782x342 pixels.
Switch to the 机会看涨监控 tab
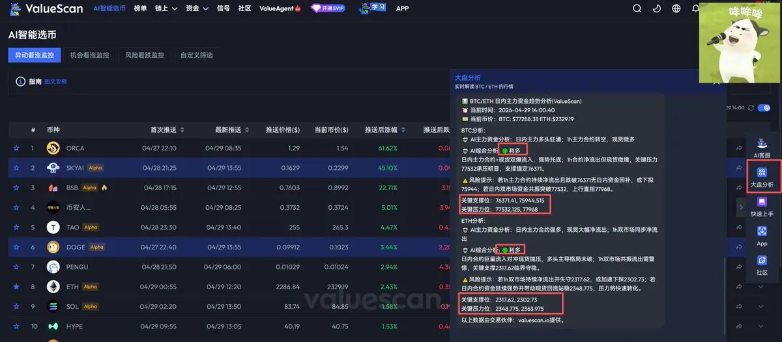[89, 55]
